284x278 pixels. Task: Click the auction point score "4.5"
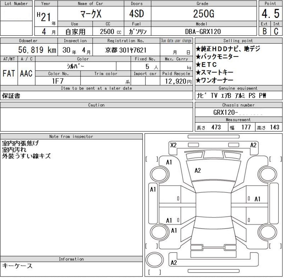(271, 14)
